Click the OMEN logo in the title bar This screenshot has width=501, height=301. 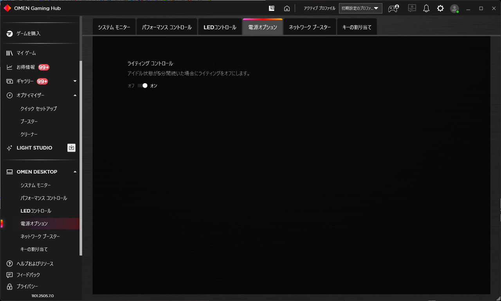[7, 8]
